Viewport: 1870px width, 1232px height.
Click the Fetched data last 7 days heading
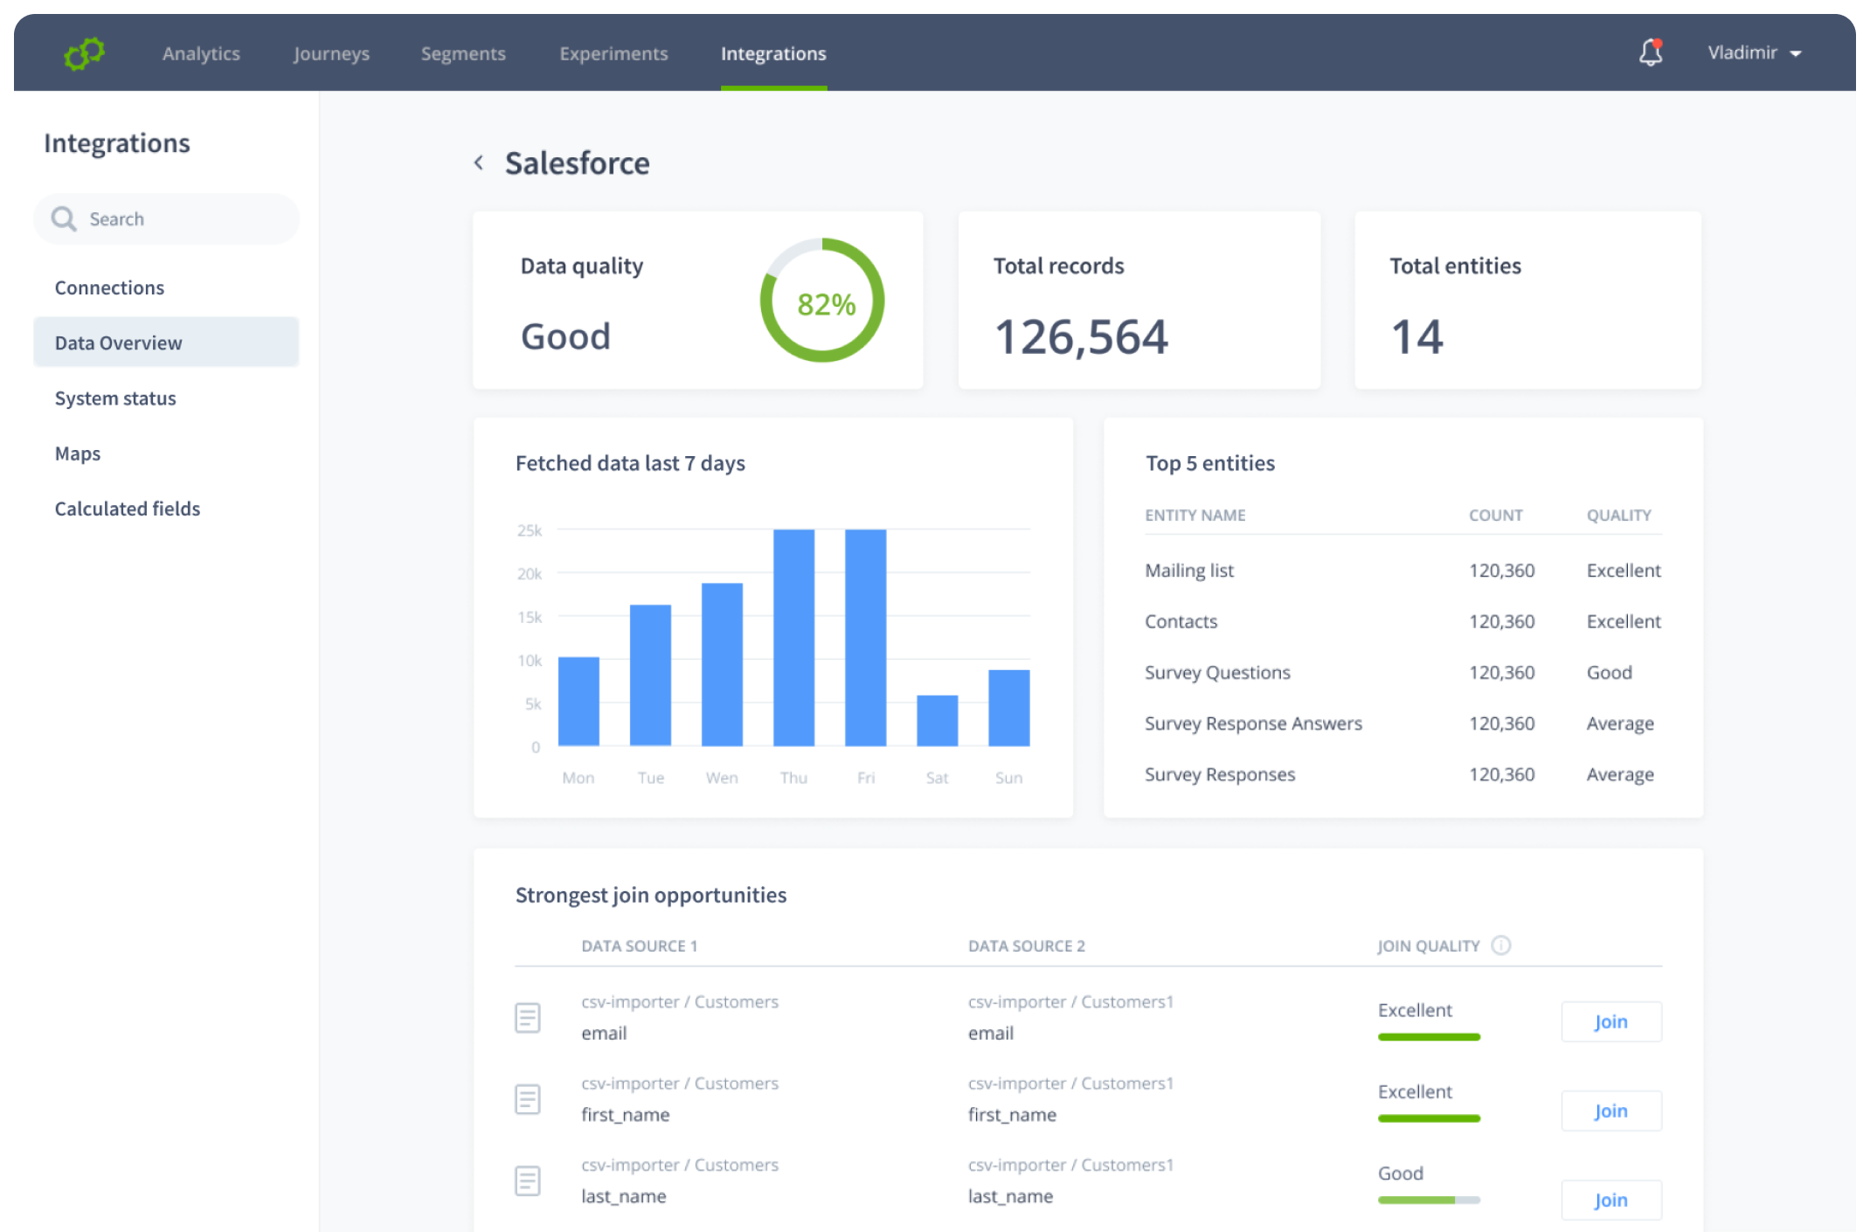tap(630, 463)
